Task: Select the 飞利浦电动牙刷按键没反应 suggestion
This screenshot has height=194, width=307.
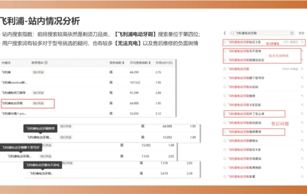Action: click(x=246, y=60)
